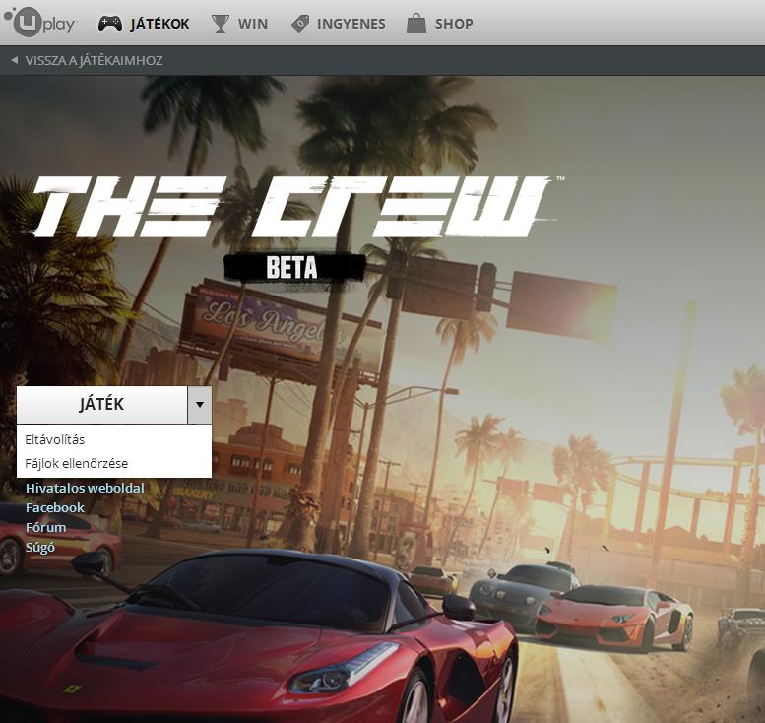765x723 pixels.
Task: Open the Hivatalos weboldal link
Action: 85,488
